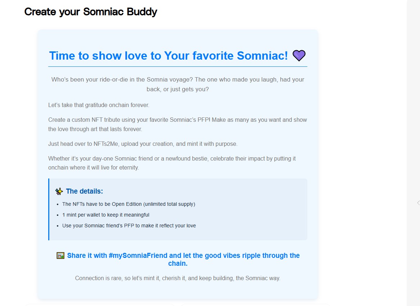Click the gratitude onchain forever sentence

(x=99, y=105)
